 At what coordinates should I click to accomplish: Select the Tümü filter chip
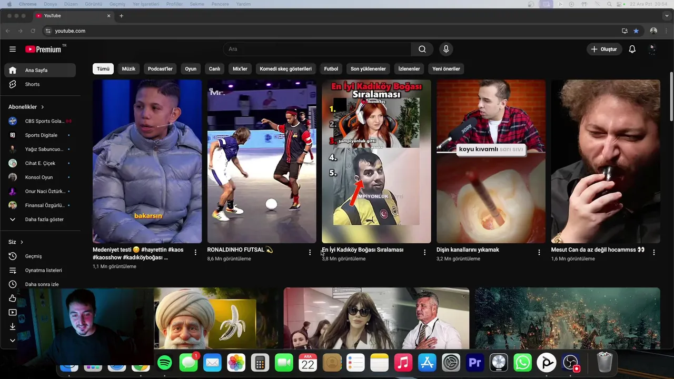click(x=103, y=69)
